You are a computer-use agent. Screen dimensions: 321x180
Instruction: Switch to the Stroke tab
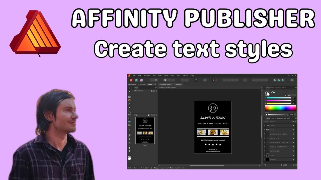[272, 88]
